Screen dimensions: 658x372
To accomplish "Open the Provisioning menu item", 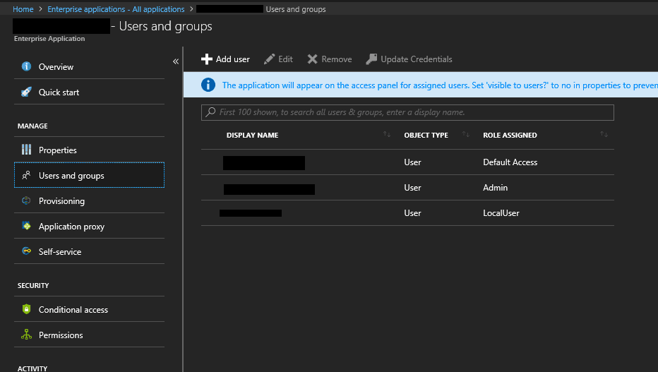I will (x=61, y=201).
